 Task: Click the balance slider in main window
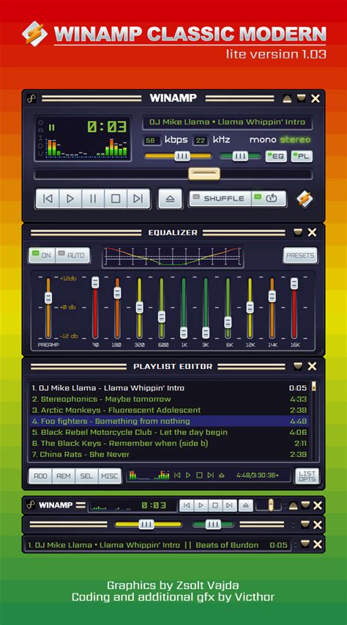point(240,156)
